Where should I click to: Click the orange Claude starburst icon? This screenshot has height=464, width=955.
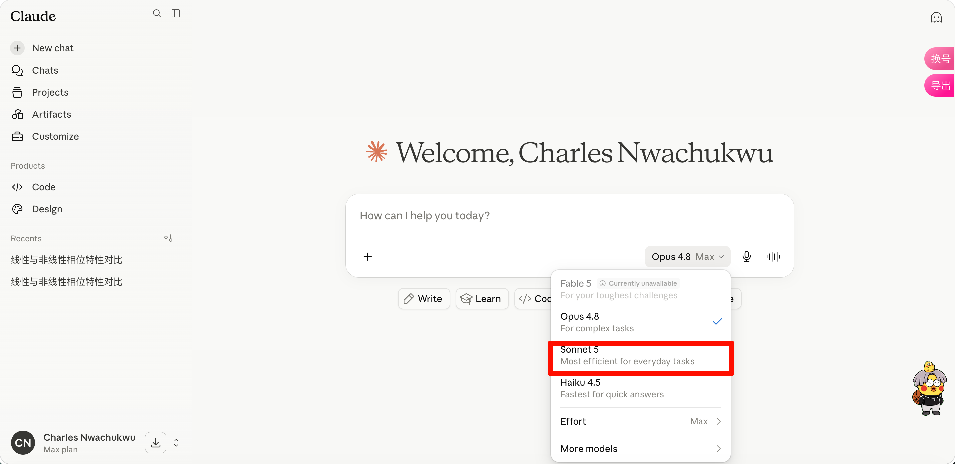pyautogui.click(x=377, y=152)
